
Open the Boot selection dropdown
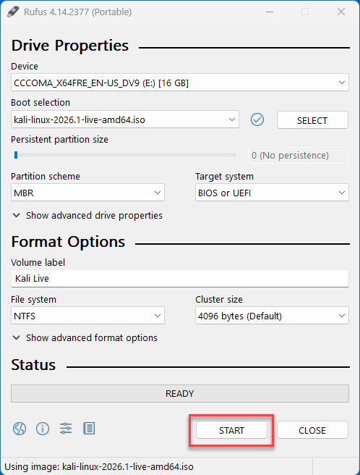click(x=125, y=119)
